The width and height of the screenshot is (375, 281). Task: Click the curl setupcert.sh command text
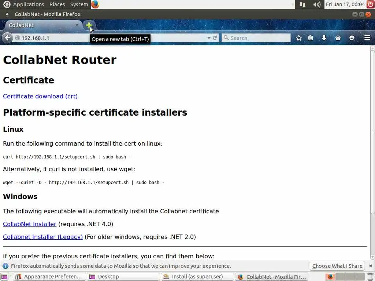67,157
